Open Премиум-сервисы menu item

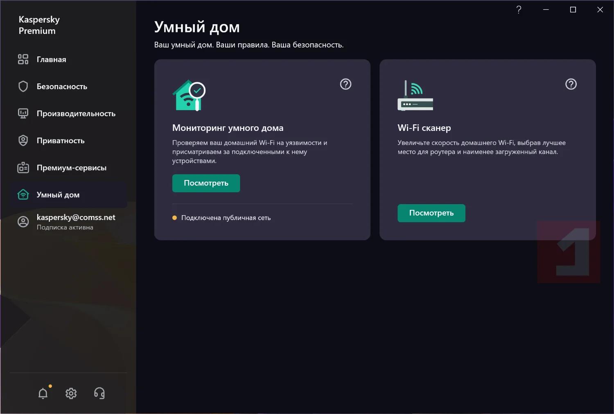pyautogui.click(x=68, y=167)
